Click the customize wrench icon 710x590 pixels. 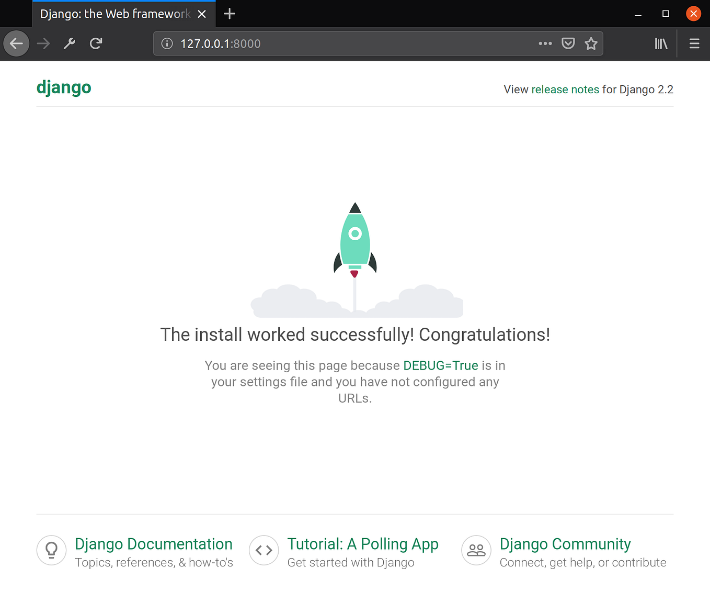69,43
